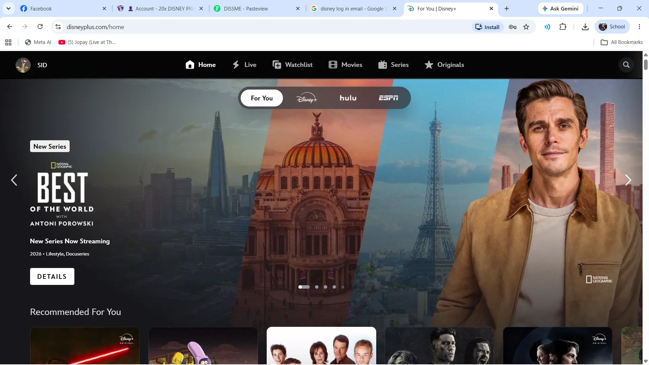Close the Facebook tab

point(104,8)
